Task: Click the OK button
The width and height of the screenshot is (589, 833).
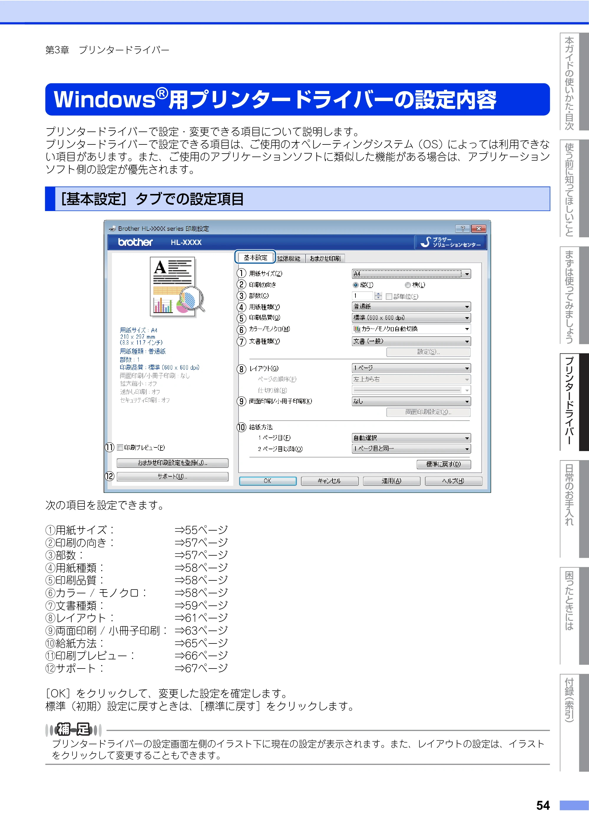Action: click(268, 481)
